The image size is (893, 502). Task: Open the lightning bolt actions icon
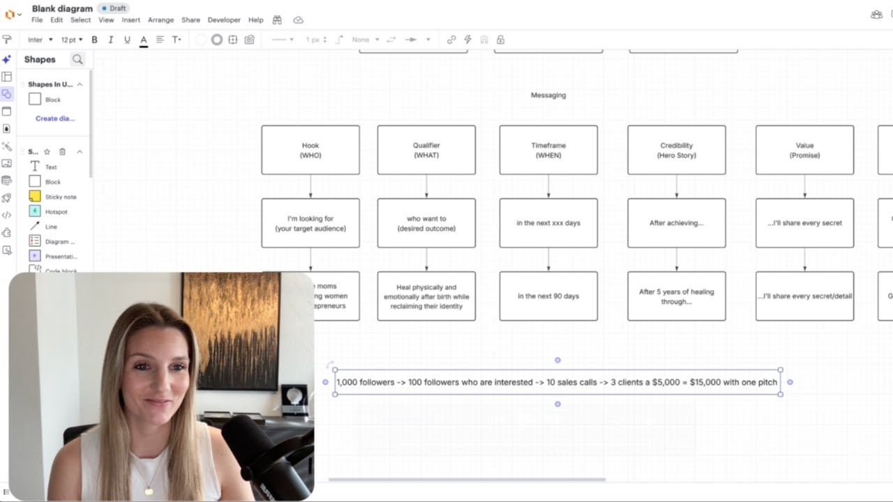pyautogui.click(x=467, y=40)
